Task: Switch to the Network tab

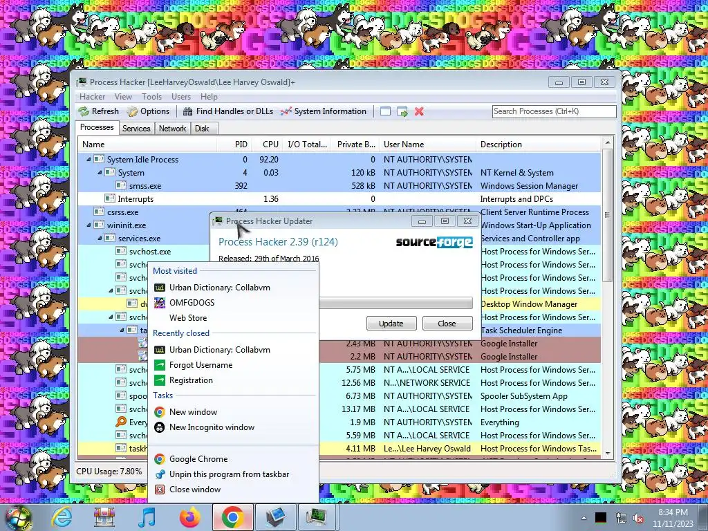Action: click(x=172, y=128)
